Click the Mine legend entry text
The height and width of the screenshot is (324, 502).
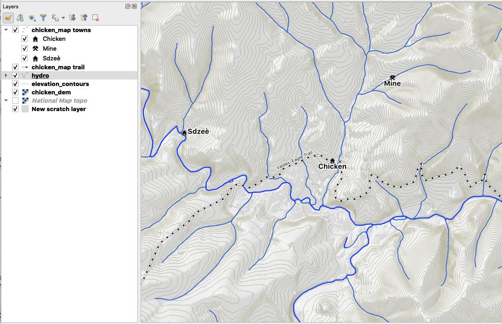click(x=50, y=48)
